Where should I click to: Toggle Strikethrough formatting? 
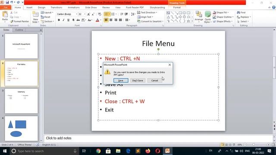78,20
